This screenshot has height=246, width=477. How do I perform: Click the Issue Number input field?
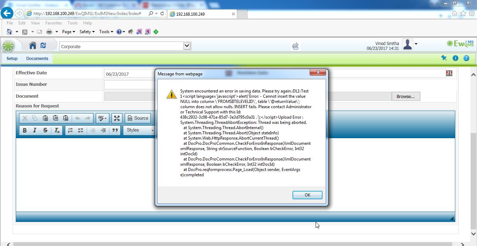coord(129,84)
